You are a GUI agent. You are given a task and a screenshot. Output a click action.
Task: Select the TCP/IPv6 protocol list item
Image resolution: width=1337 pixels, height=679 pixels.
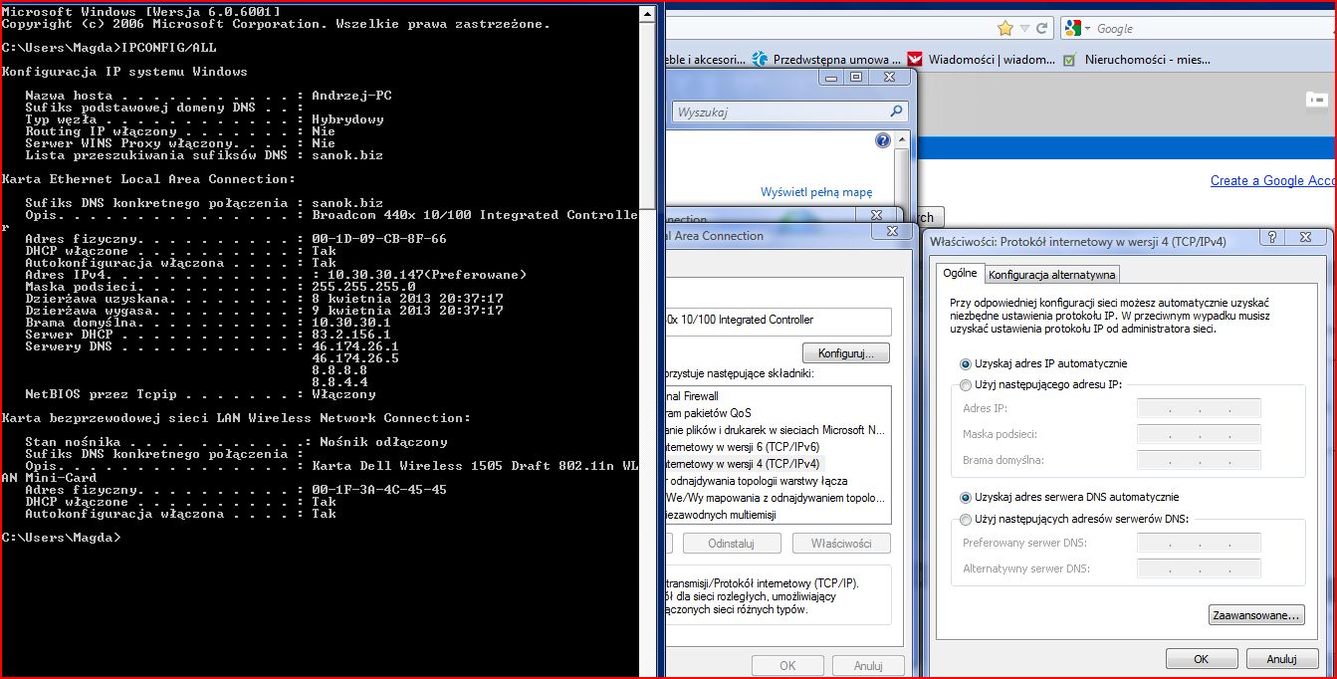click(x=745, y=447)
